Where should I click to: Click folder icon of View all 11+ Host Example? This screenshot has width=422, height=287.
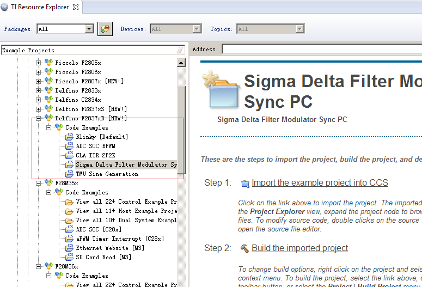(70, 211)
